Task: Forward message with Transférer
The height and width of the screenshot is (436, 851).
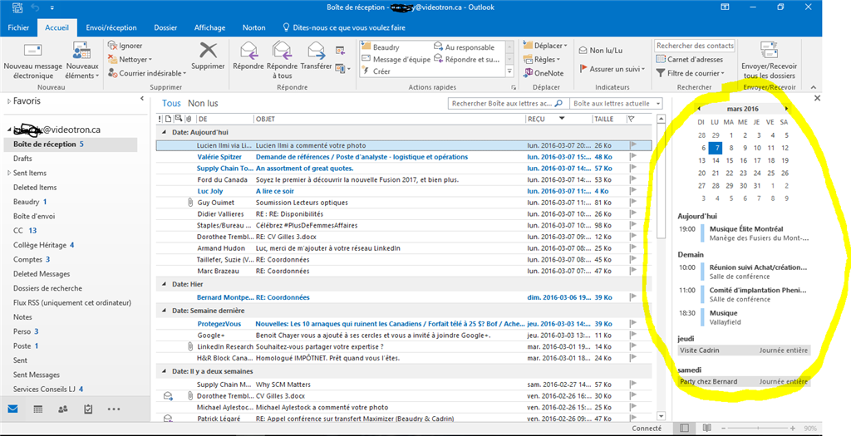Action: 316,56
